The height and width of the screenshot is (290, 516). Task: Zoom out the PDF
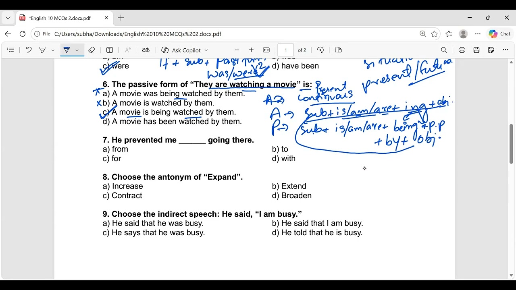click(237, 50)
